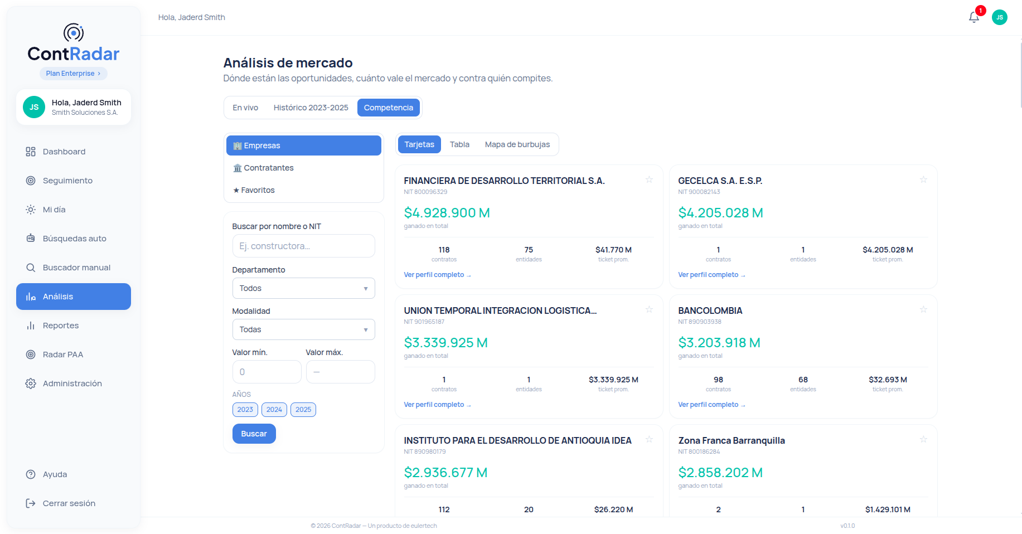Open the notifications bell icon
The width and height of the screenshot is (1022, 534).
[x=974, y=17]
